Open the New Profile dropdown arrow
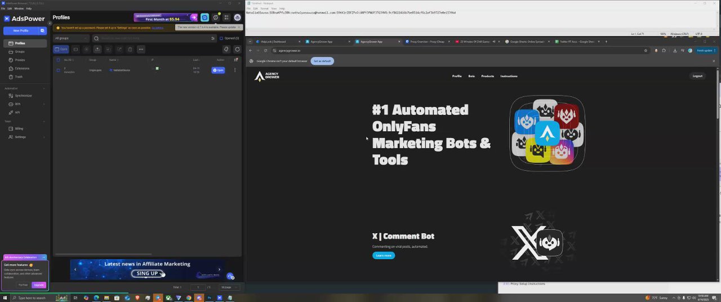 click(42, 30)
